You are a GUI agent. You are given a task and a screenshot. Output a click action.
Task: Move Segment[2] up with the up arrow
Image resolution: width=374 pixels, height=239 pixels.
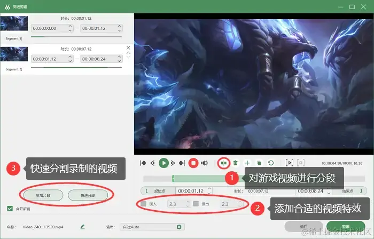pyautogui.click(x=128, y=53)
